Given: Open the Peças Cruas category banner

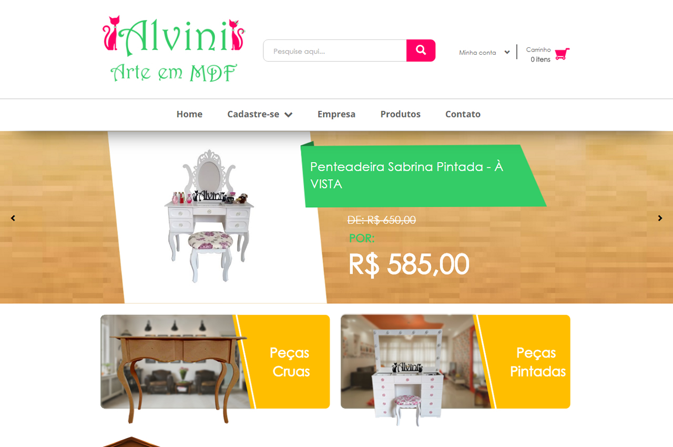Looking at the screenshot, I should coord(215,362).
